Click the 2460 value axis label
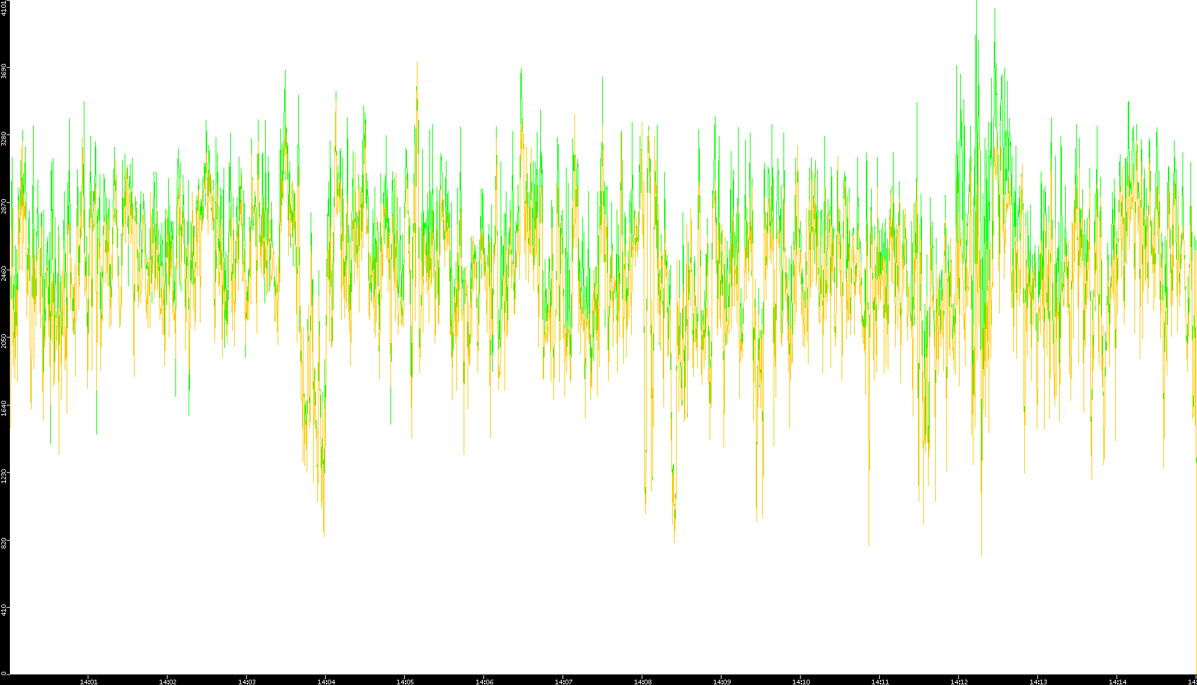 (4, 273)
